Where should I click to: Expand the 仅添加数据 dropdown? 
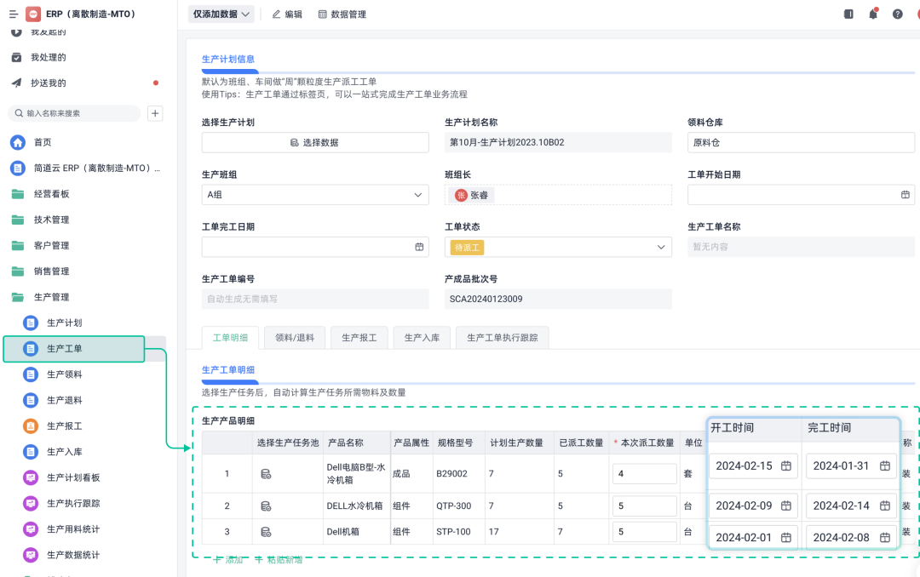(x=221, y=14)
